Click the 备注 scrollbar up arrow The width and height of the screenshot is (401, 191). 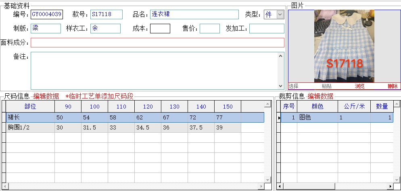pos(280,55)
